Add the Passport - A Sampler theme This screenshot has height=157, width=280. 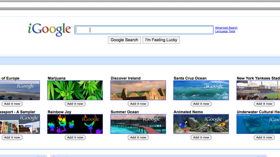(x=12, y=137)
